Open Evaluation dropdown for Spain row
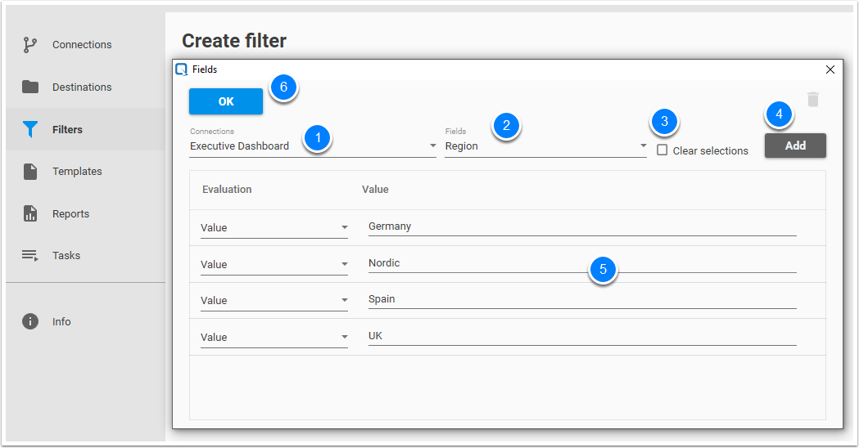Screen dimensions: 859x448 click(274, 300)
